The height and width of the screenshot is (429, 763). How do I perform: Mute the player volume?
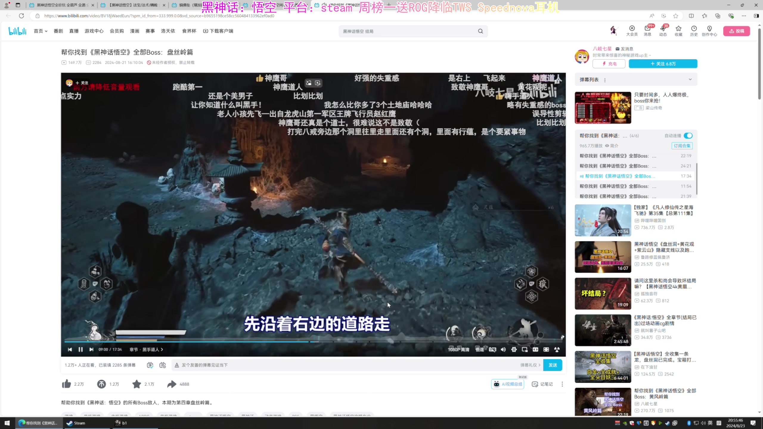click(x=503, y=349)
